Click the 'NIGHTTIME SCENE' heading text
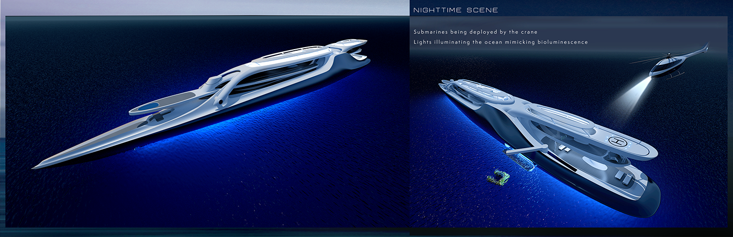This screenshot has height=237, width=733. tap(456, 10)
